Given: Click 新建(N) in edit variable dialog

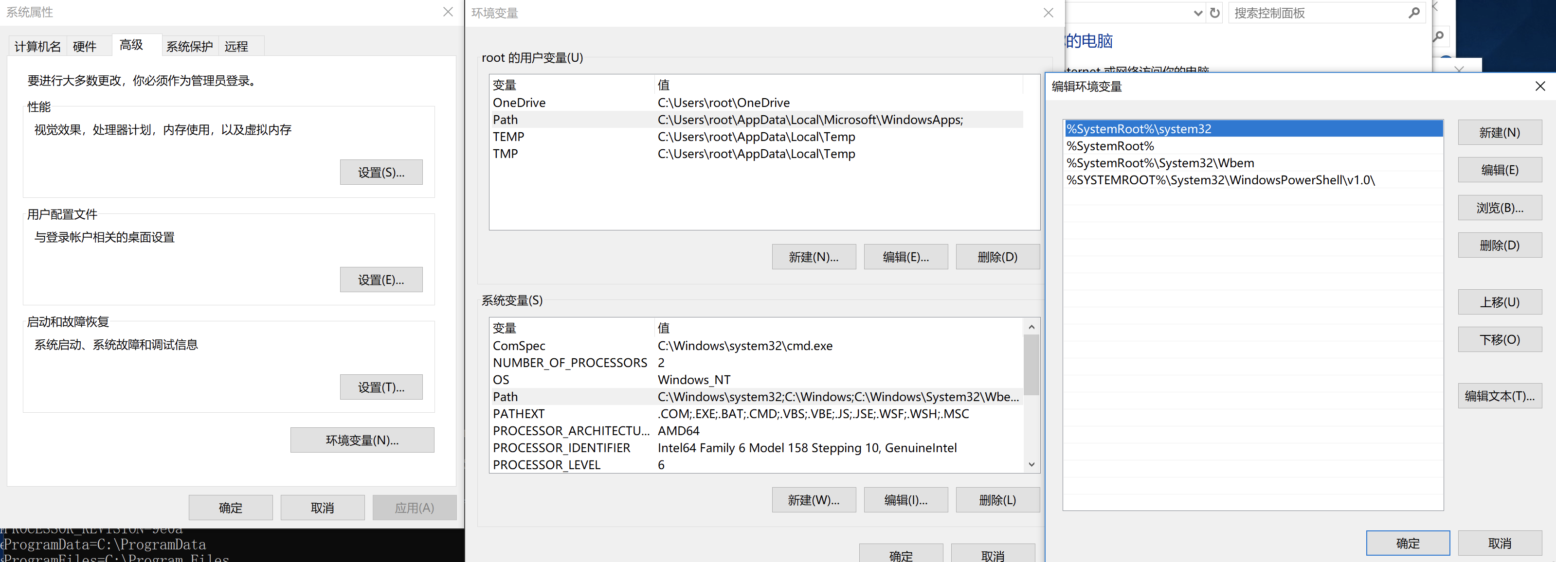Looking at the screenshot, I should tap(1499, 133).
